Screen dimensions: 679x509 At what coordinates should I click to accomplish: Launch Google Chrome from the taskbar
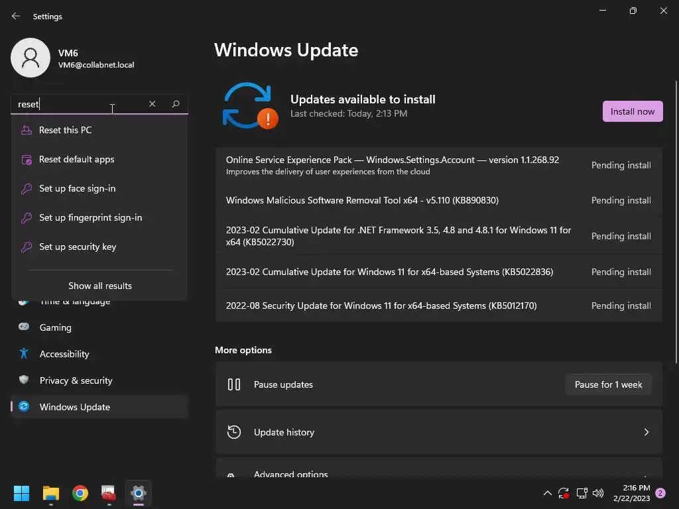click(x=80, y=493)
